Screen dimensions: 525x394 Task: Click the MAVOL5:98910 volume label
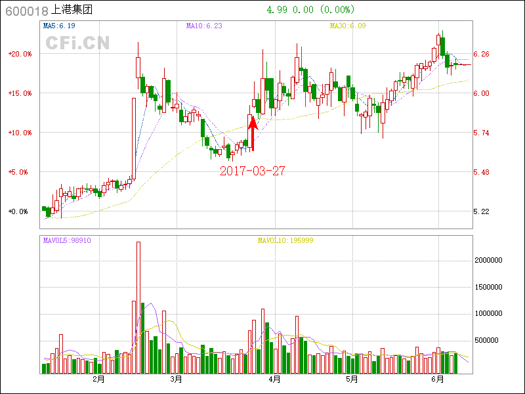pyautogui.click(x=67, y=240)
